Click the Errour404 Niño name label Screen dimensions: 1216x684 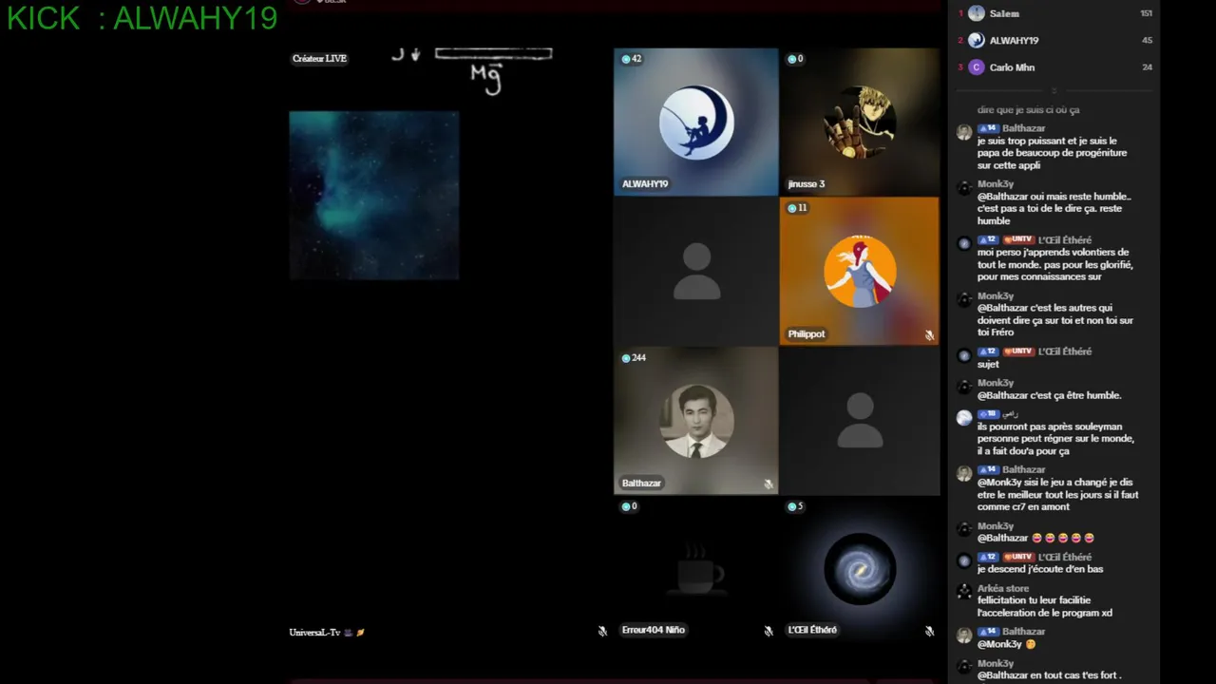(654, 630)
